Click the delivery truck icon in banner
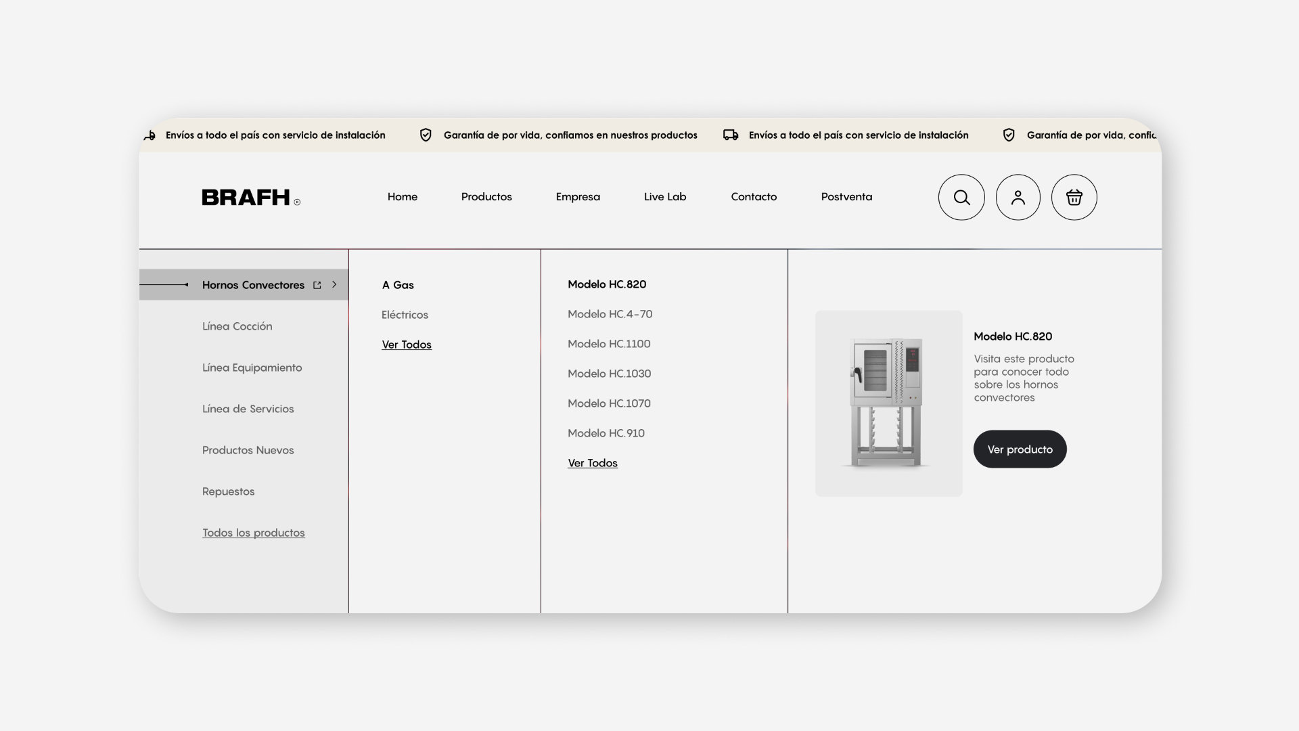 click(x=731, y=135)
